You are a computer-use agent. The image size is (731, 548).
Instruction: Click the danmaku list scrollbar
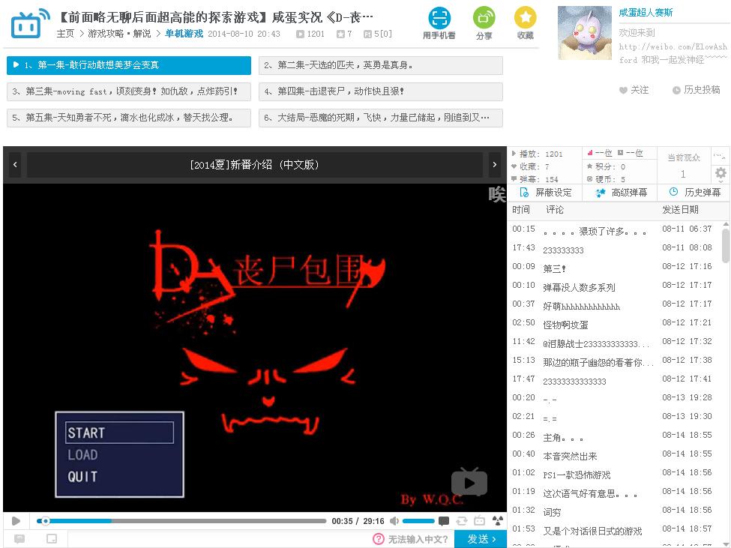pyautogui.click(x=726, y=246)
